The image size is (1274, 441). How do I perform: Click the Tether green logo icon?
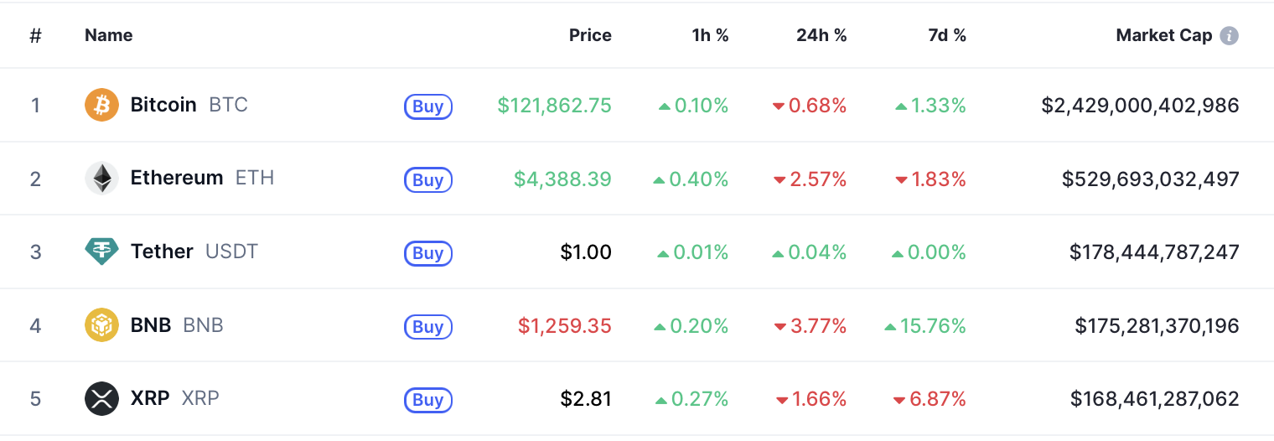(102, 252)
